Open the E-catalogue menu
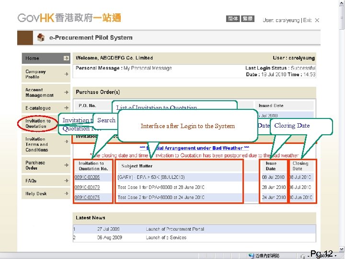This screenshot has height=259, width=345. pyautogui.click(x=46, y=108)
